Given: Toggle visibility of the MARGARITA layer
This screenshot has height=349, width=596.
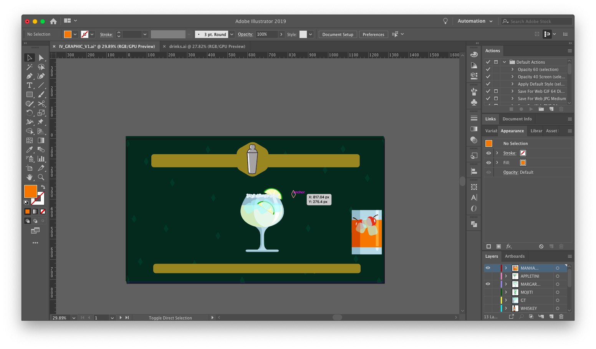Looking at the screenshot, I should point(488,284).
